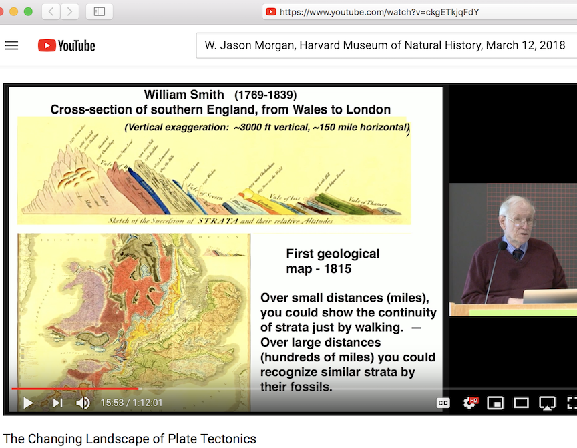Toggle the Safari sidebar
This screenshot has height=448, width=577.
99,11
